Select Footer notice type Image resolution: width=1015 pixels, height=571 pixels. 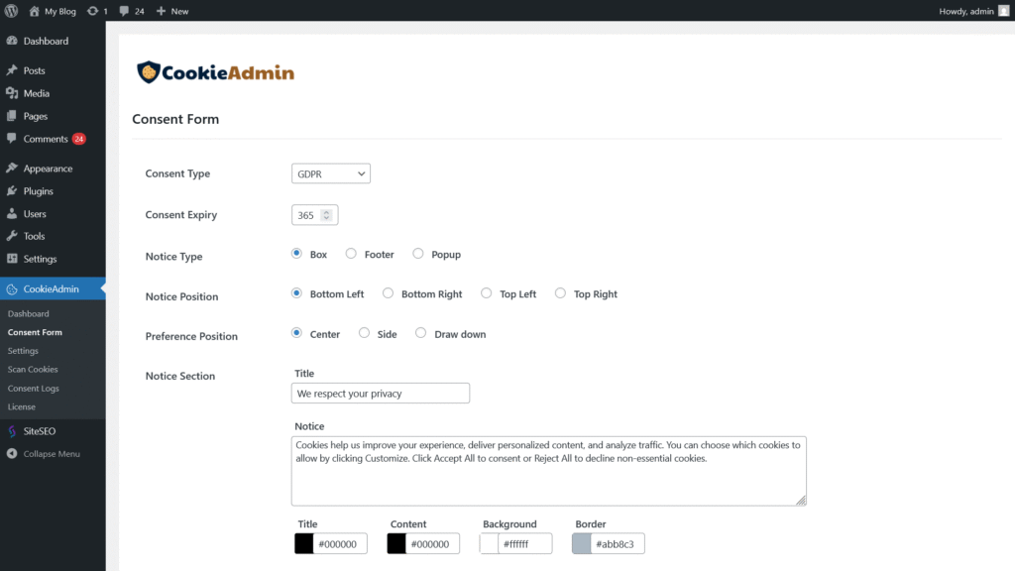351,254
